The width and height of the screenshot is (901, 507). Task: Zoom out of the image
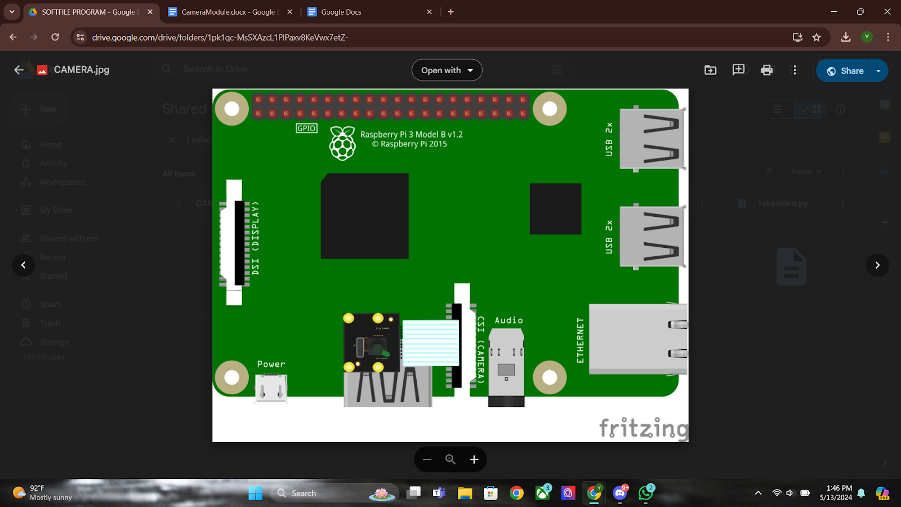(x=427, y=460)
